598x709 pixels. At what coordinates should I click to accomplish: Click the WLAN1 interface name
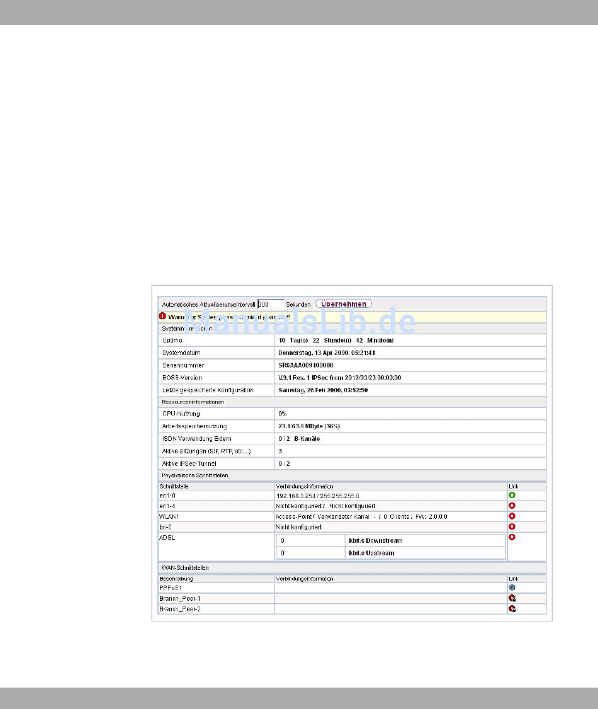(169, 517)
